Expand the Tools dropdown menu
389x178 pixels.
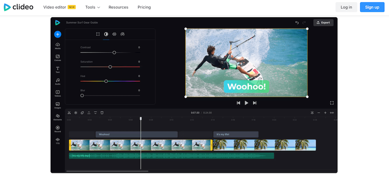[x=93, y=7]
